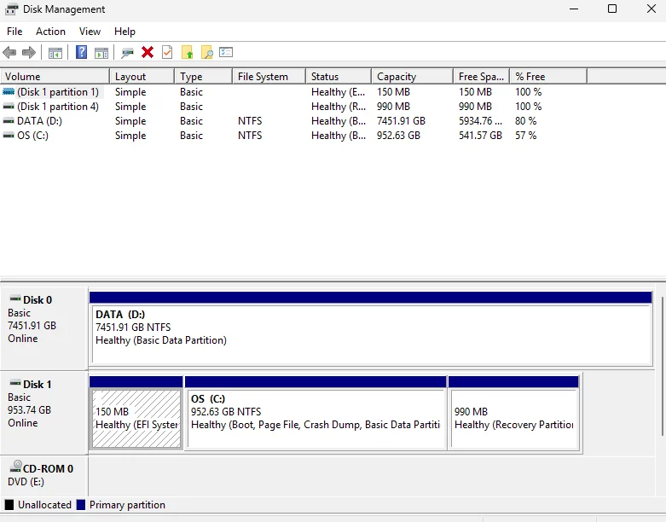Screen dimensions: 666x522
Task: Sort by the Status column header
Action: tap(339, 77)
